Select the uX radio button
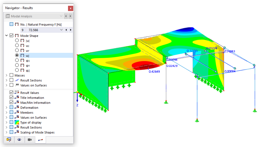Image resolution: width=258 pixels, height=147 pixels. [17, 45]
